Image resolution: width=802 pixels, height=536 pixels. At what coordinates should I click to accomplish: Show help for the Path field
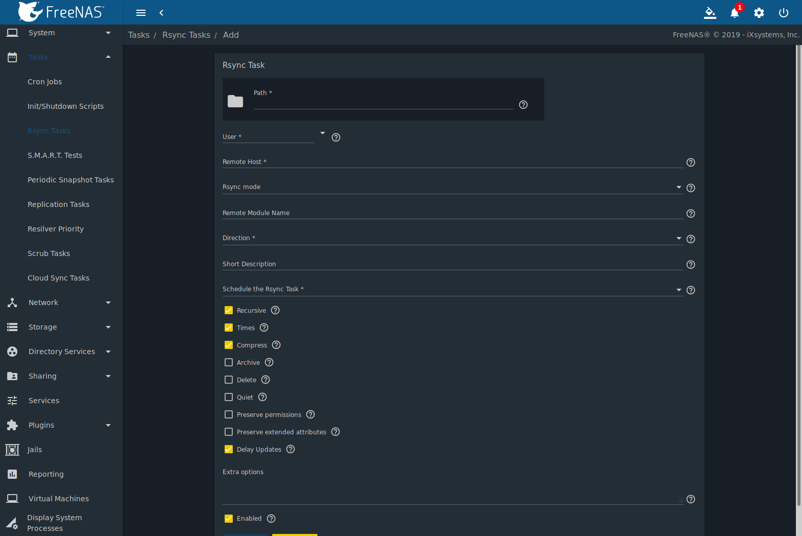[x=523, y=105]
